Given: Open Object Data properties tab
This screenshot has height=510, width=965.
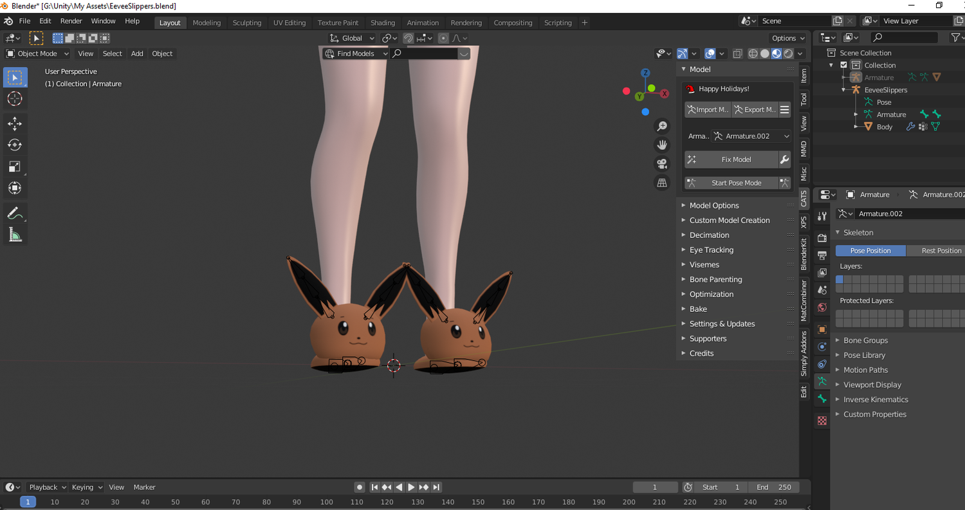Looking at the screenshot, I should [x=822, y=381].
